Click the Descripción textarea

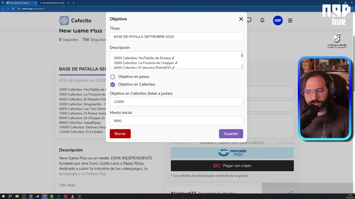[176, 60]
